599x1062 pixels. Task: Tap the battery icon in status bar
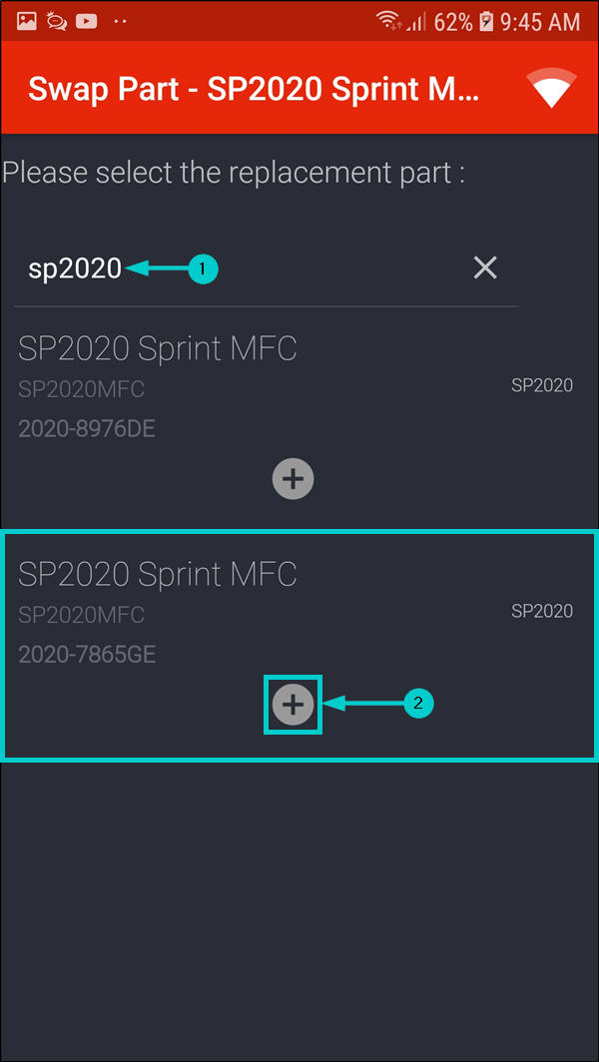click(486, 21)
